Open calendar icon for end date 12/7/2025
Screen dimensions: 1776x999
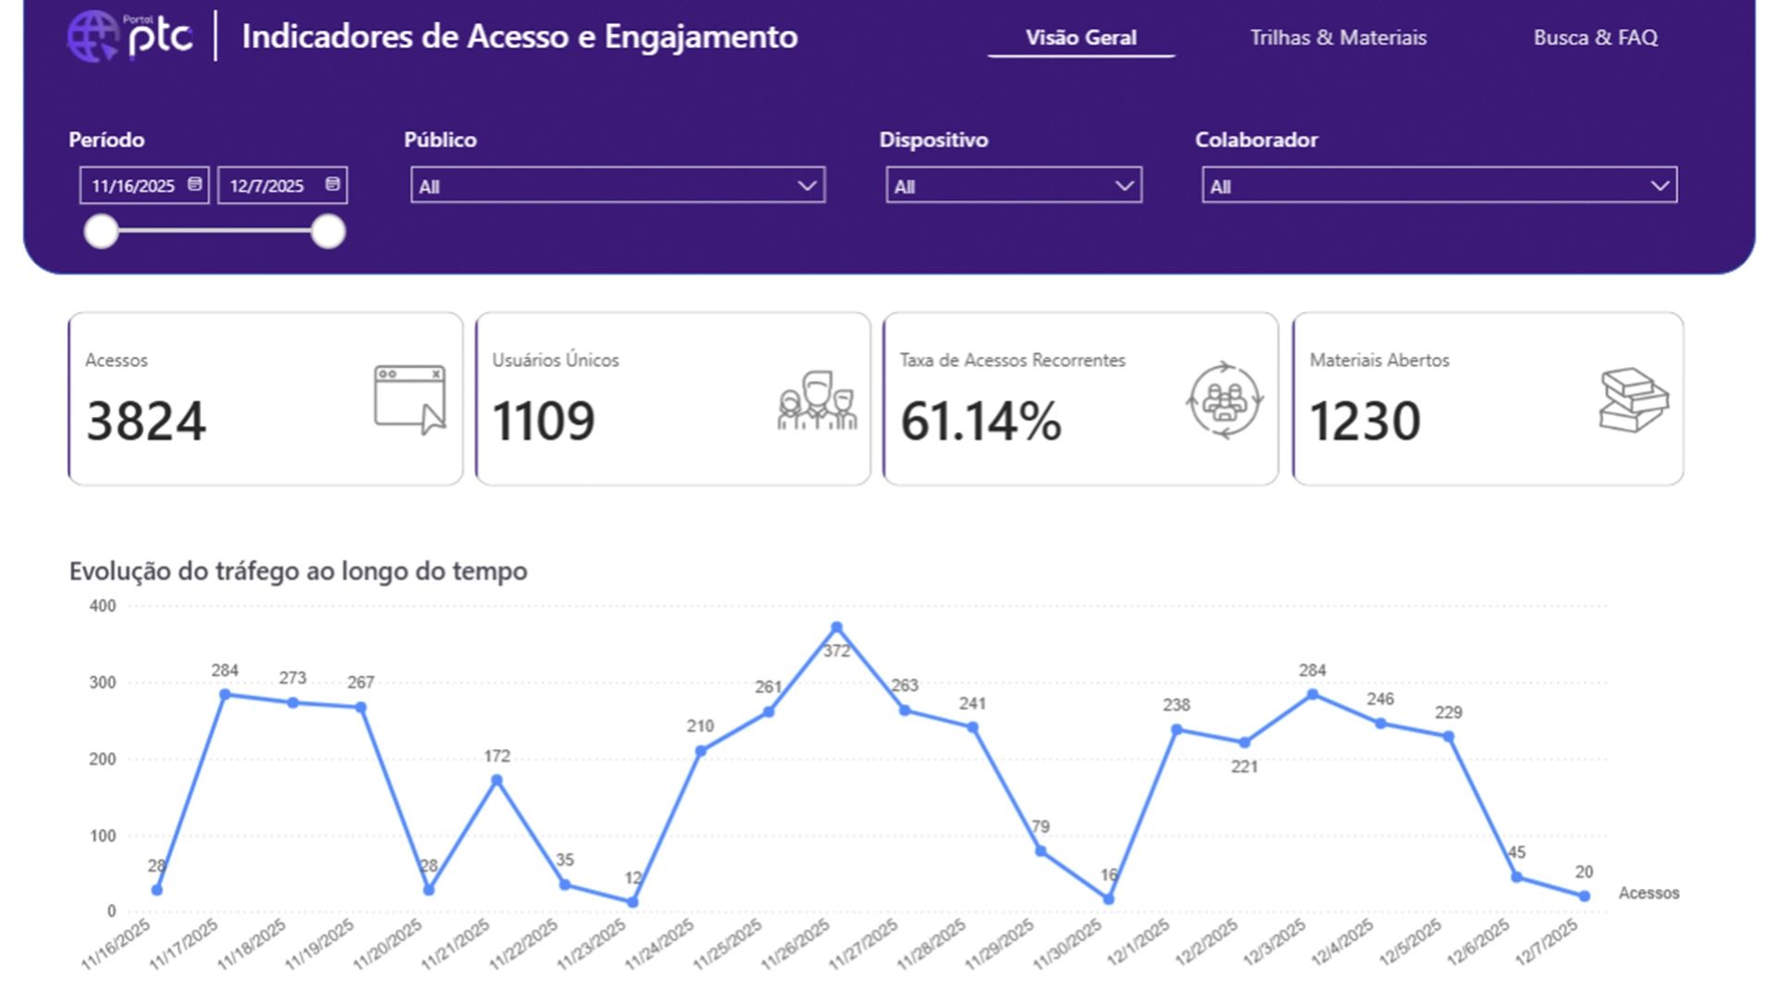coord(332,184)
